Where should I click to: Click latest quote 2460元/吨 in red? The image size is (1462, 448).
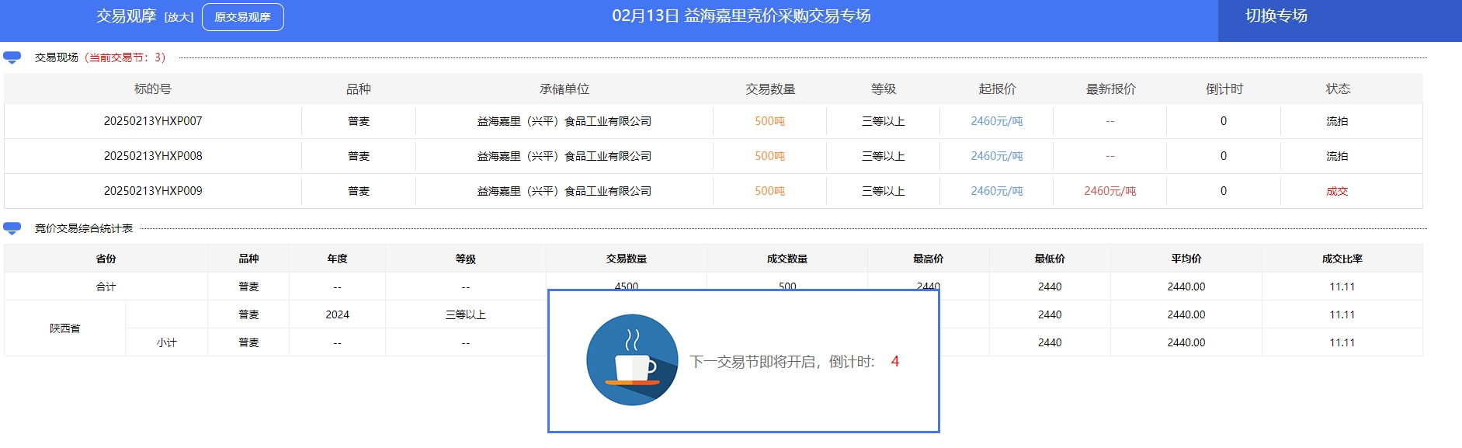pos(1110,191)
